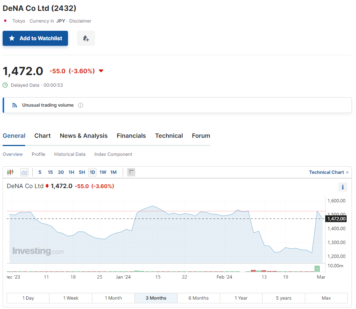Image resolution: width=356 pixels, height=309 pixels.
Task: Select the Max time range
Action: click(x=326, y=298)
